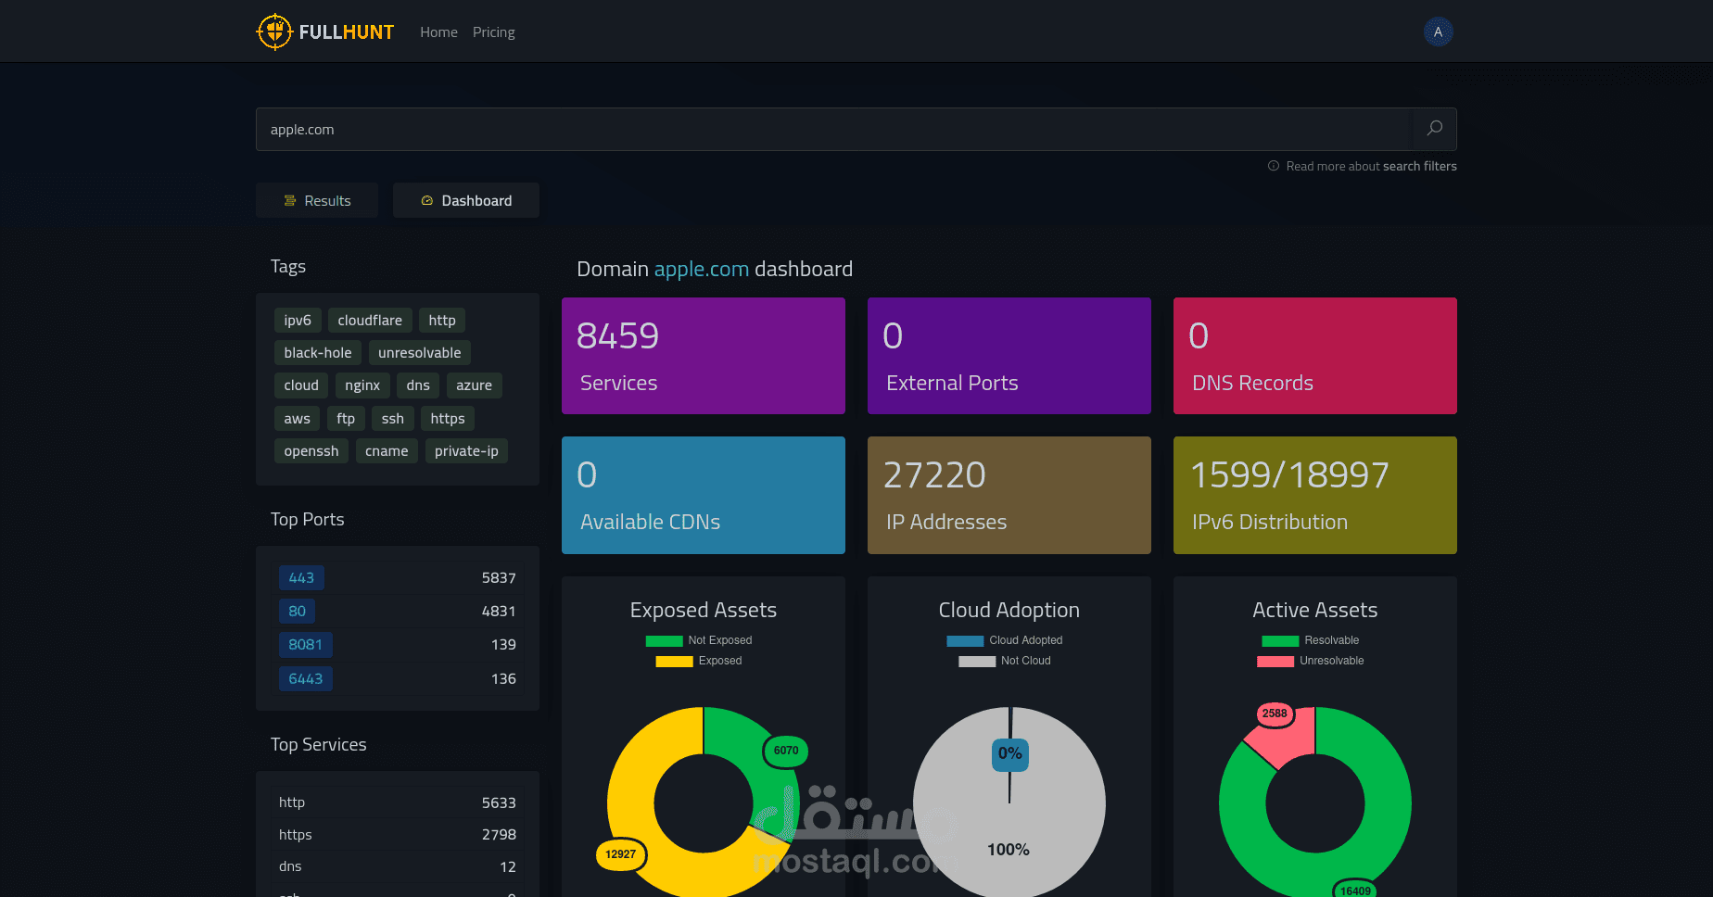Click the FullHunt logo icon
The width and height of the screenshot is (1713, 897).
[x=274, y=32]
